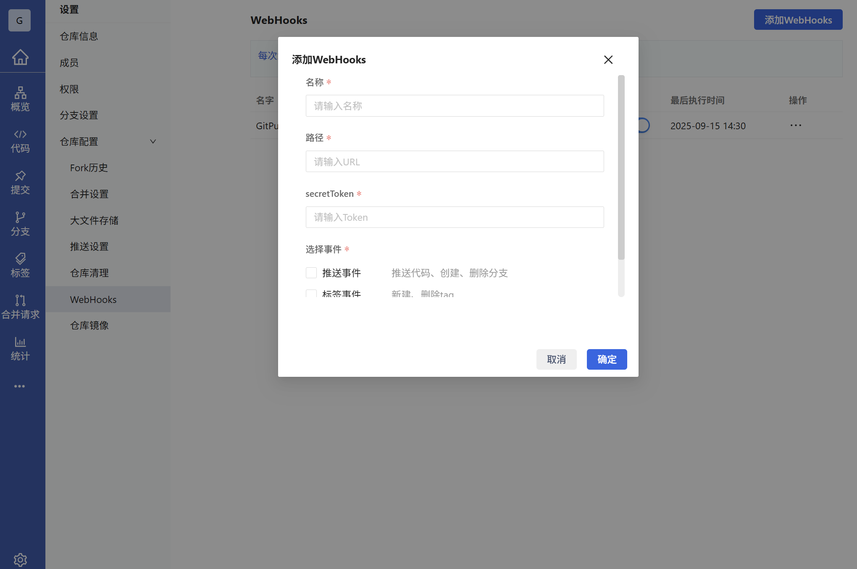Viewport: 857px width, 569px height.
Task: Click the settings gear icon
Action: pyautogui.click(x=20, y=559)
